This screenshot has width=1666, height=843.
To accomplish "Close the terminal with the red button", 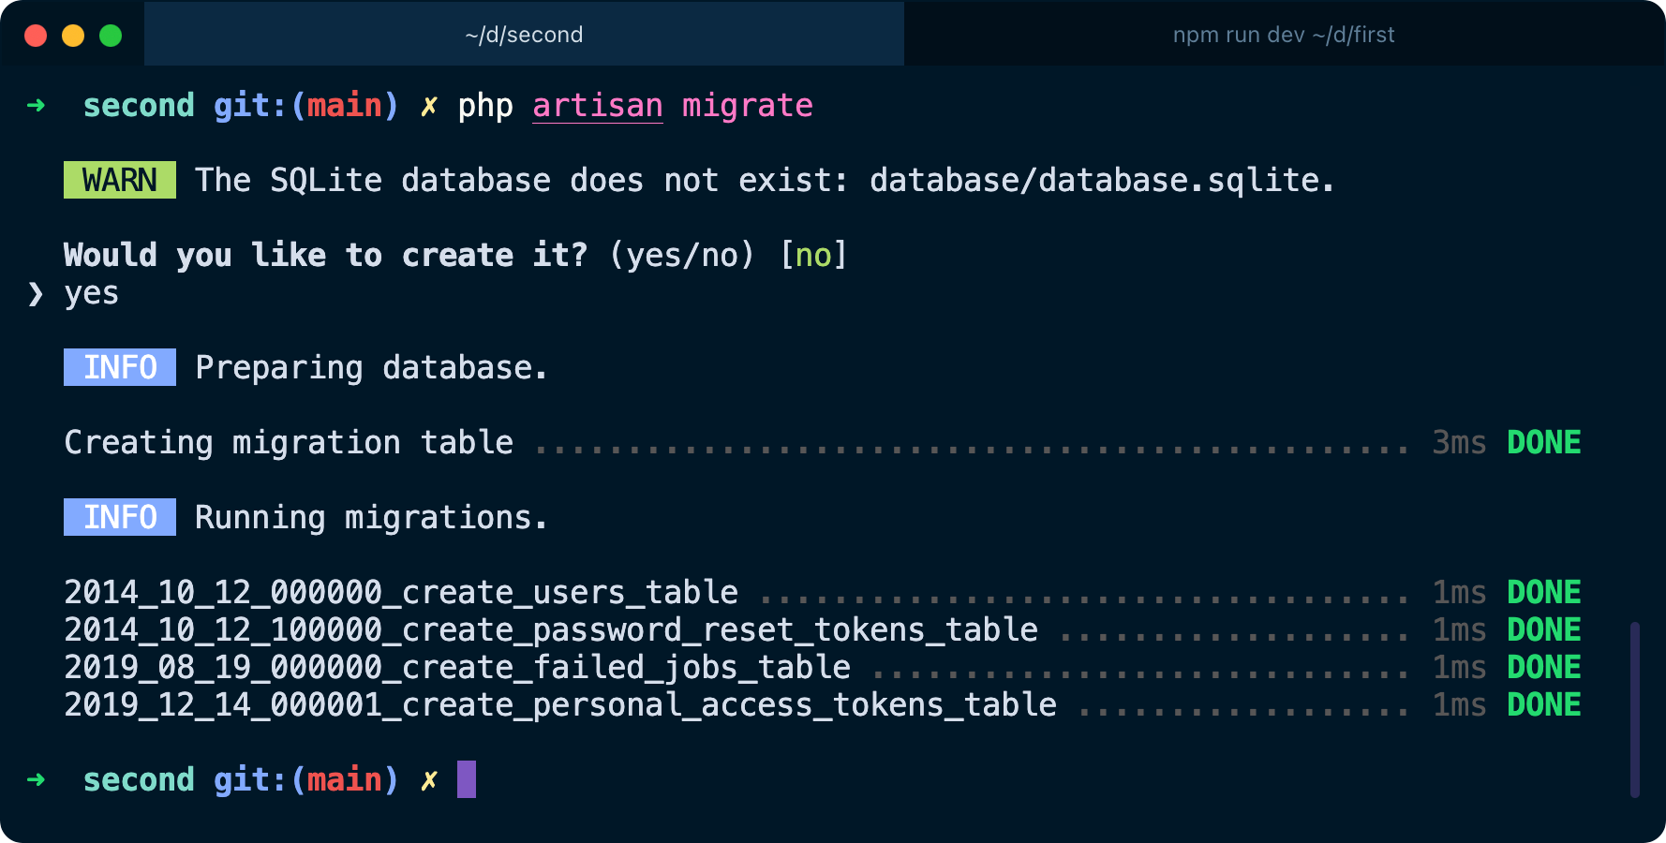I will pos(36,36).
